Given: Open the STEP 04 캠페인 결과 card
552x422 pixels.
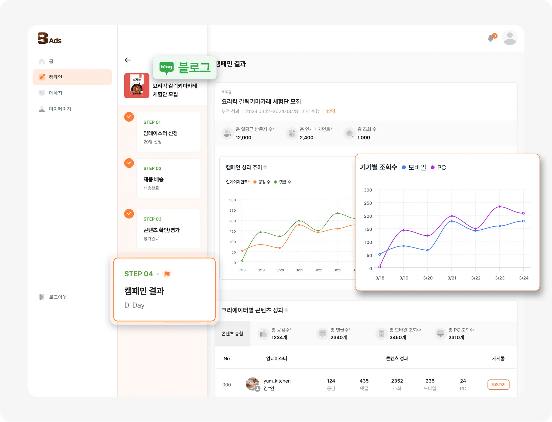Looking at the screenshot, I should [x=164, y=290].
